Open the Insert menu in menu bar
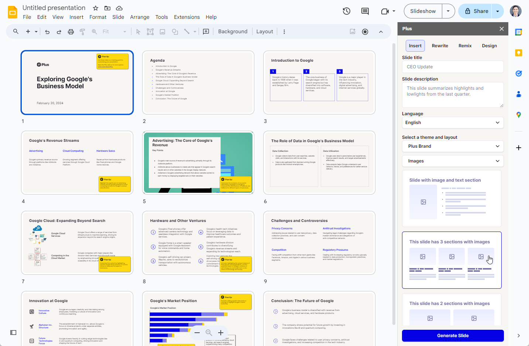Viewport: 529px width, 346px height. click(x=76, y=17)
